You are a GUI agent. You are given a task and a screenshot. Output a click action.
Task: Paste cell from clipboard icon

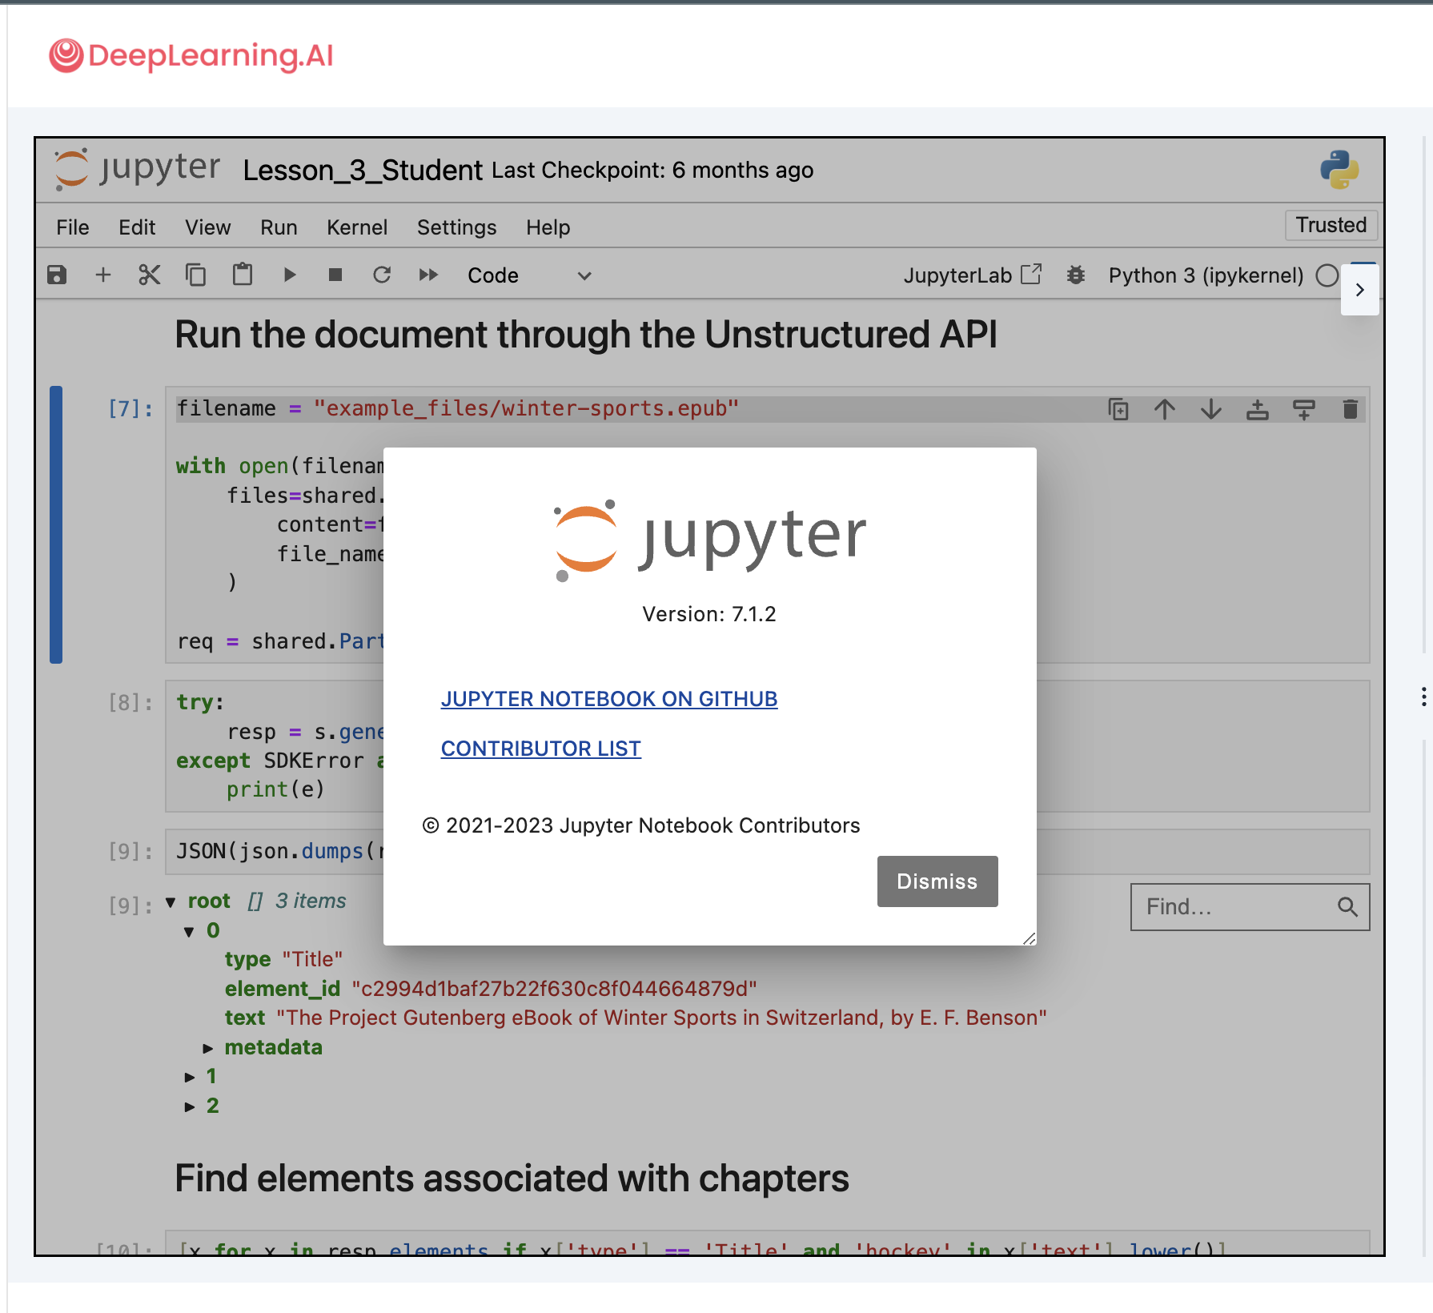click(x=243, y=275)
